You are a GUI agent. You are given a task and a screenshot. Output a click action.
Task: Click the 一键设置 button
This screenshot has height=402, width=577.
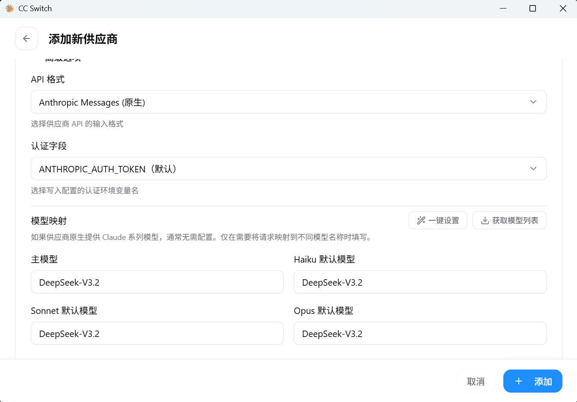tap(438, 220)
